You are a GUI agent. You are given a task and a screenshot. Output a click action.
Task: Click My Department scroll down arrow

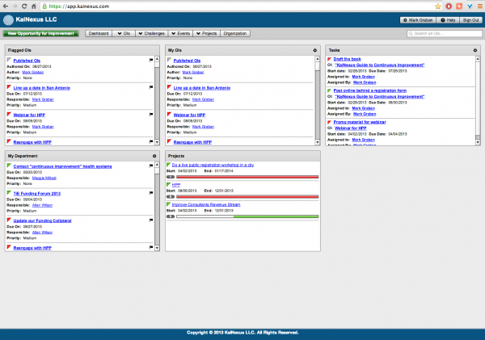tap(157, 248)
